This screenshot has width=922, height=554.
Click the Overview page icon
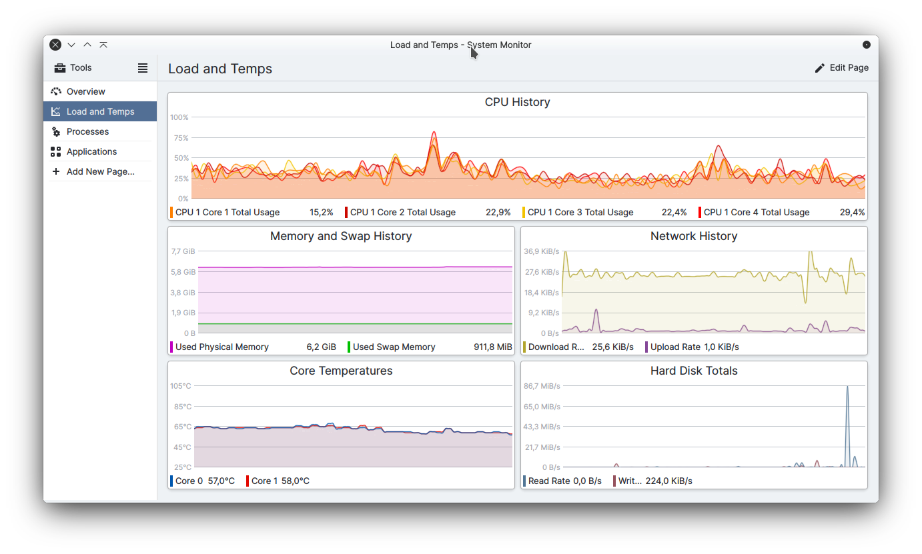click(56, 91)
